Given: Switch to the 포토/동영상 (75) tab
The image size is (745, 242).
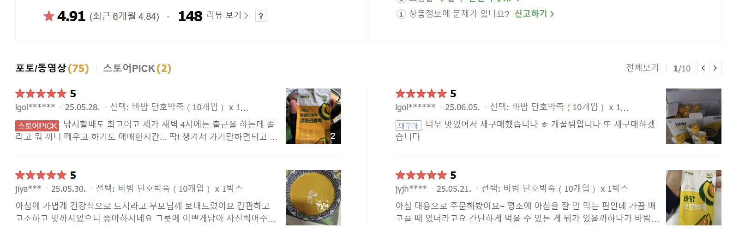Looking at the screenshot, I should pyautogui.click(x=52, y=68).
